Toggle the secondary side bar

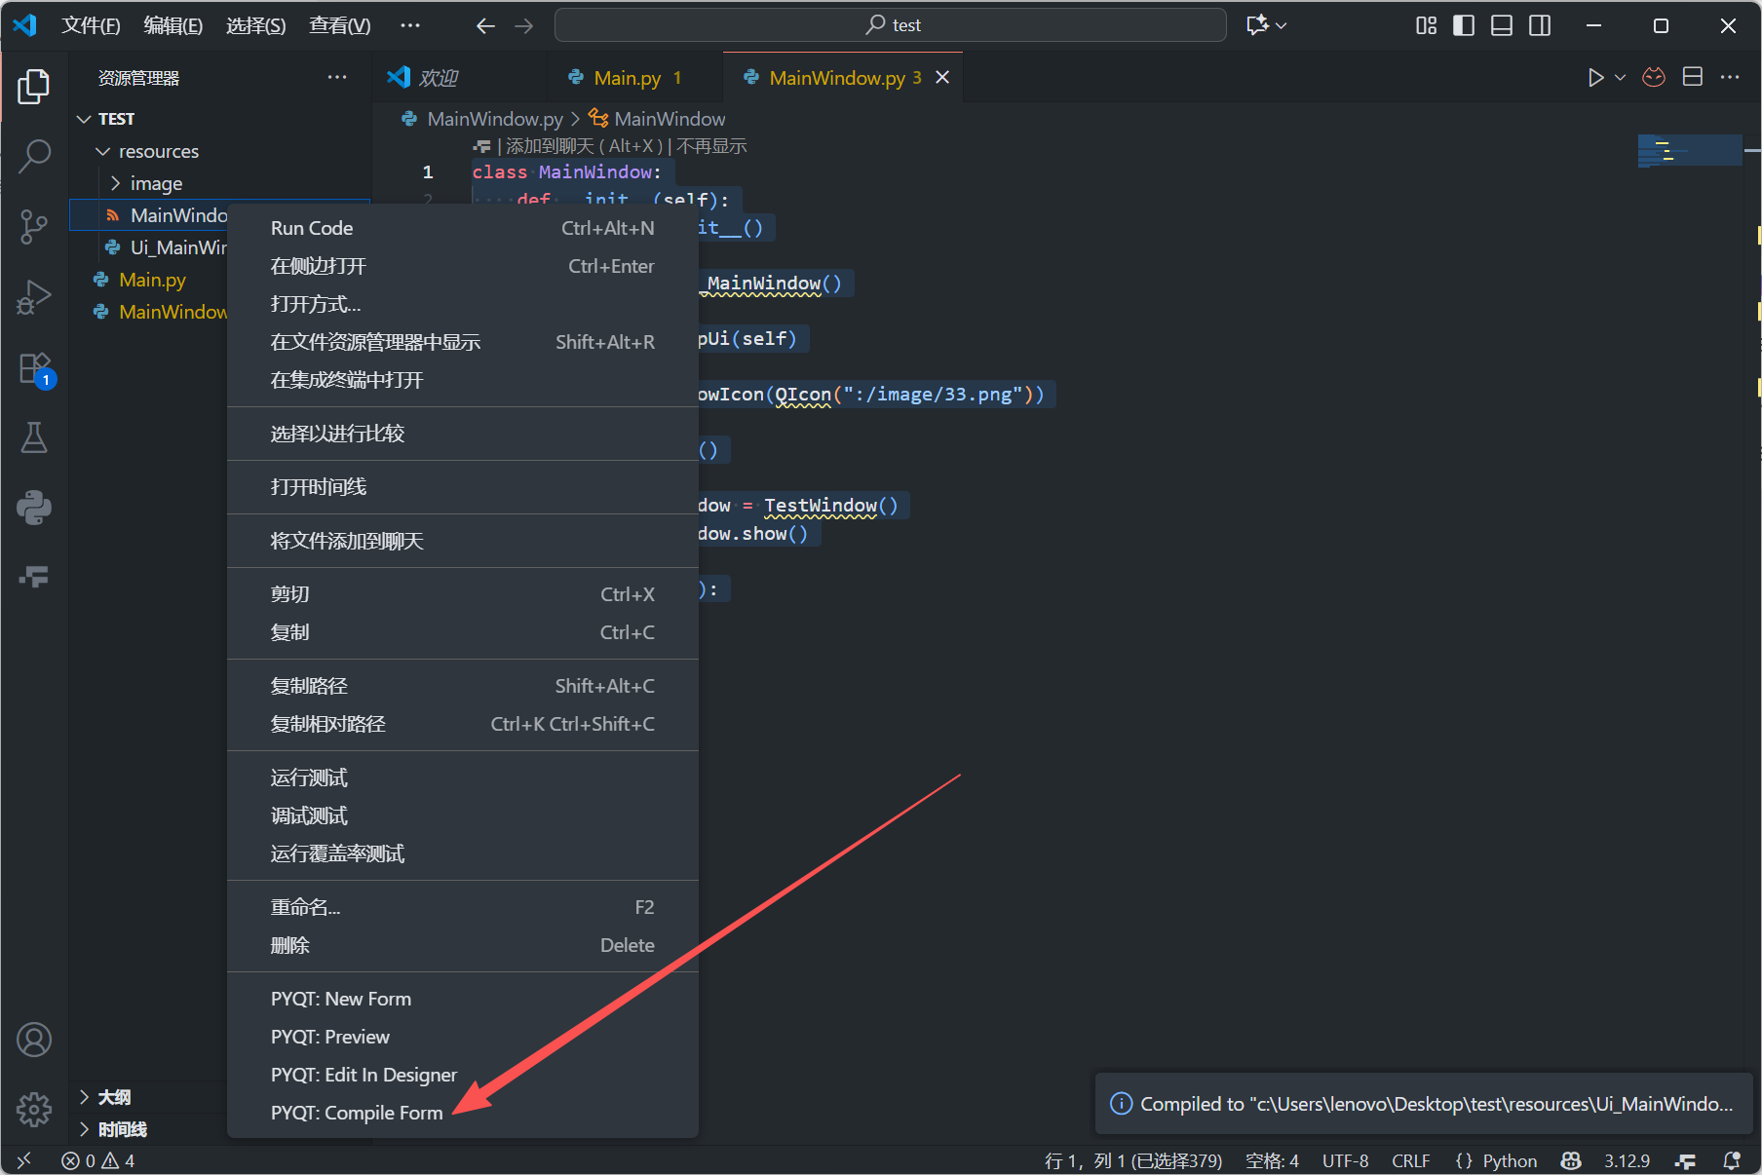pos(1540,25)
